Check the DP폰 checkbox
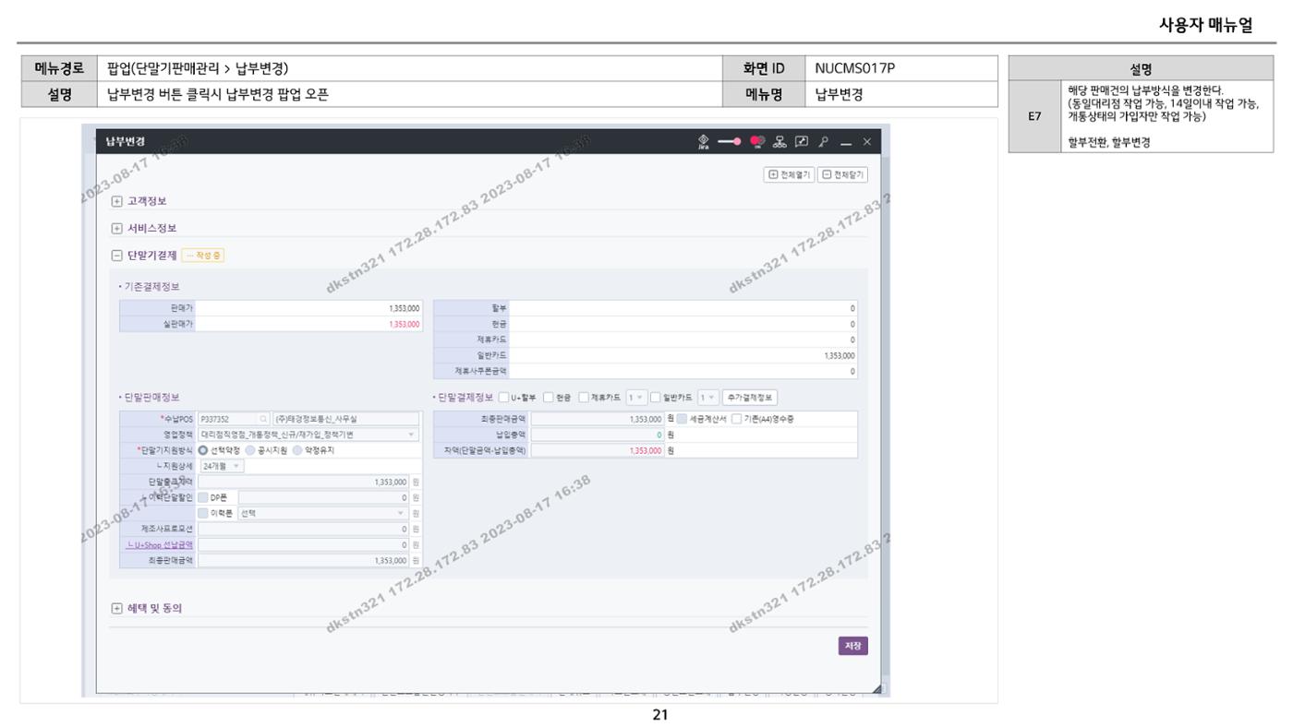1293x727 pixels. (203, 497)
